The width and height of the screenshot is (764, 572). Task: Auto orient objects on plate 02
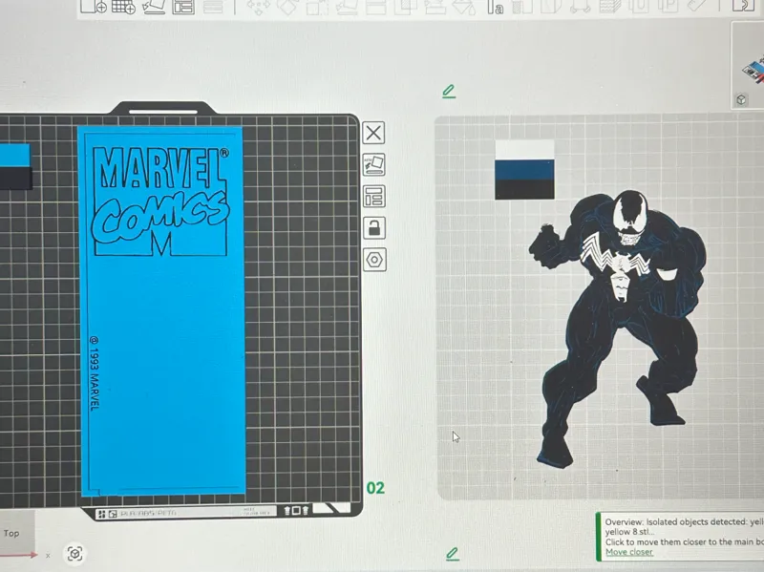pos(373,164)
